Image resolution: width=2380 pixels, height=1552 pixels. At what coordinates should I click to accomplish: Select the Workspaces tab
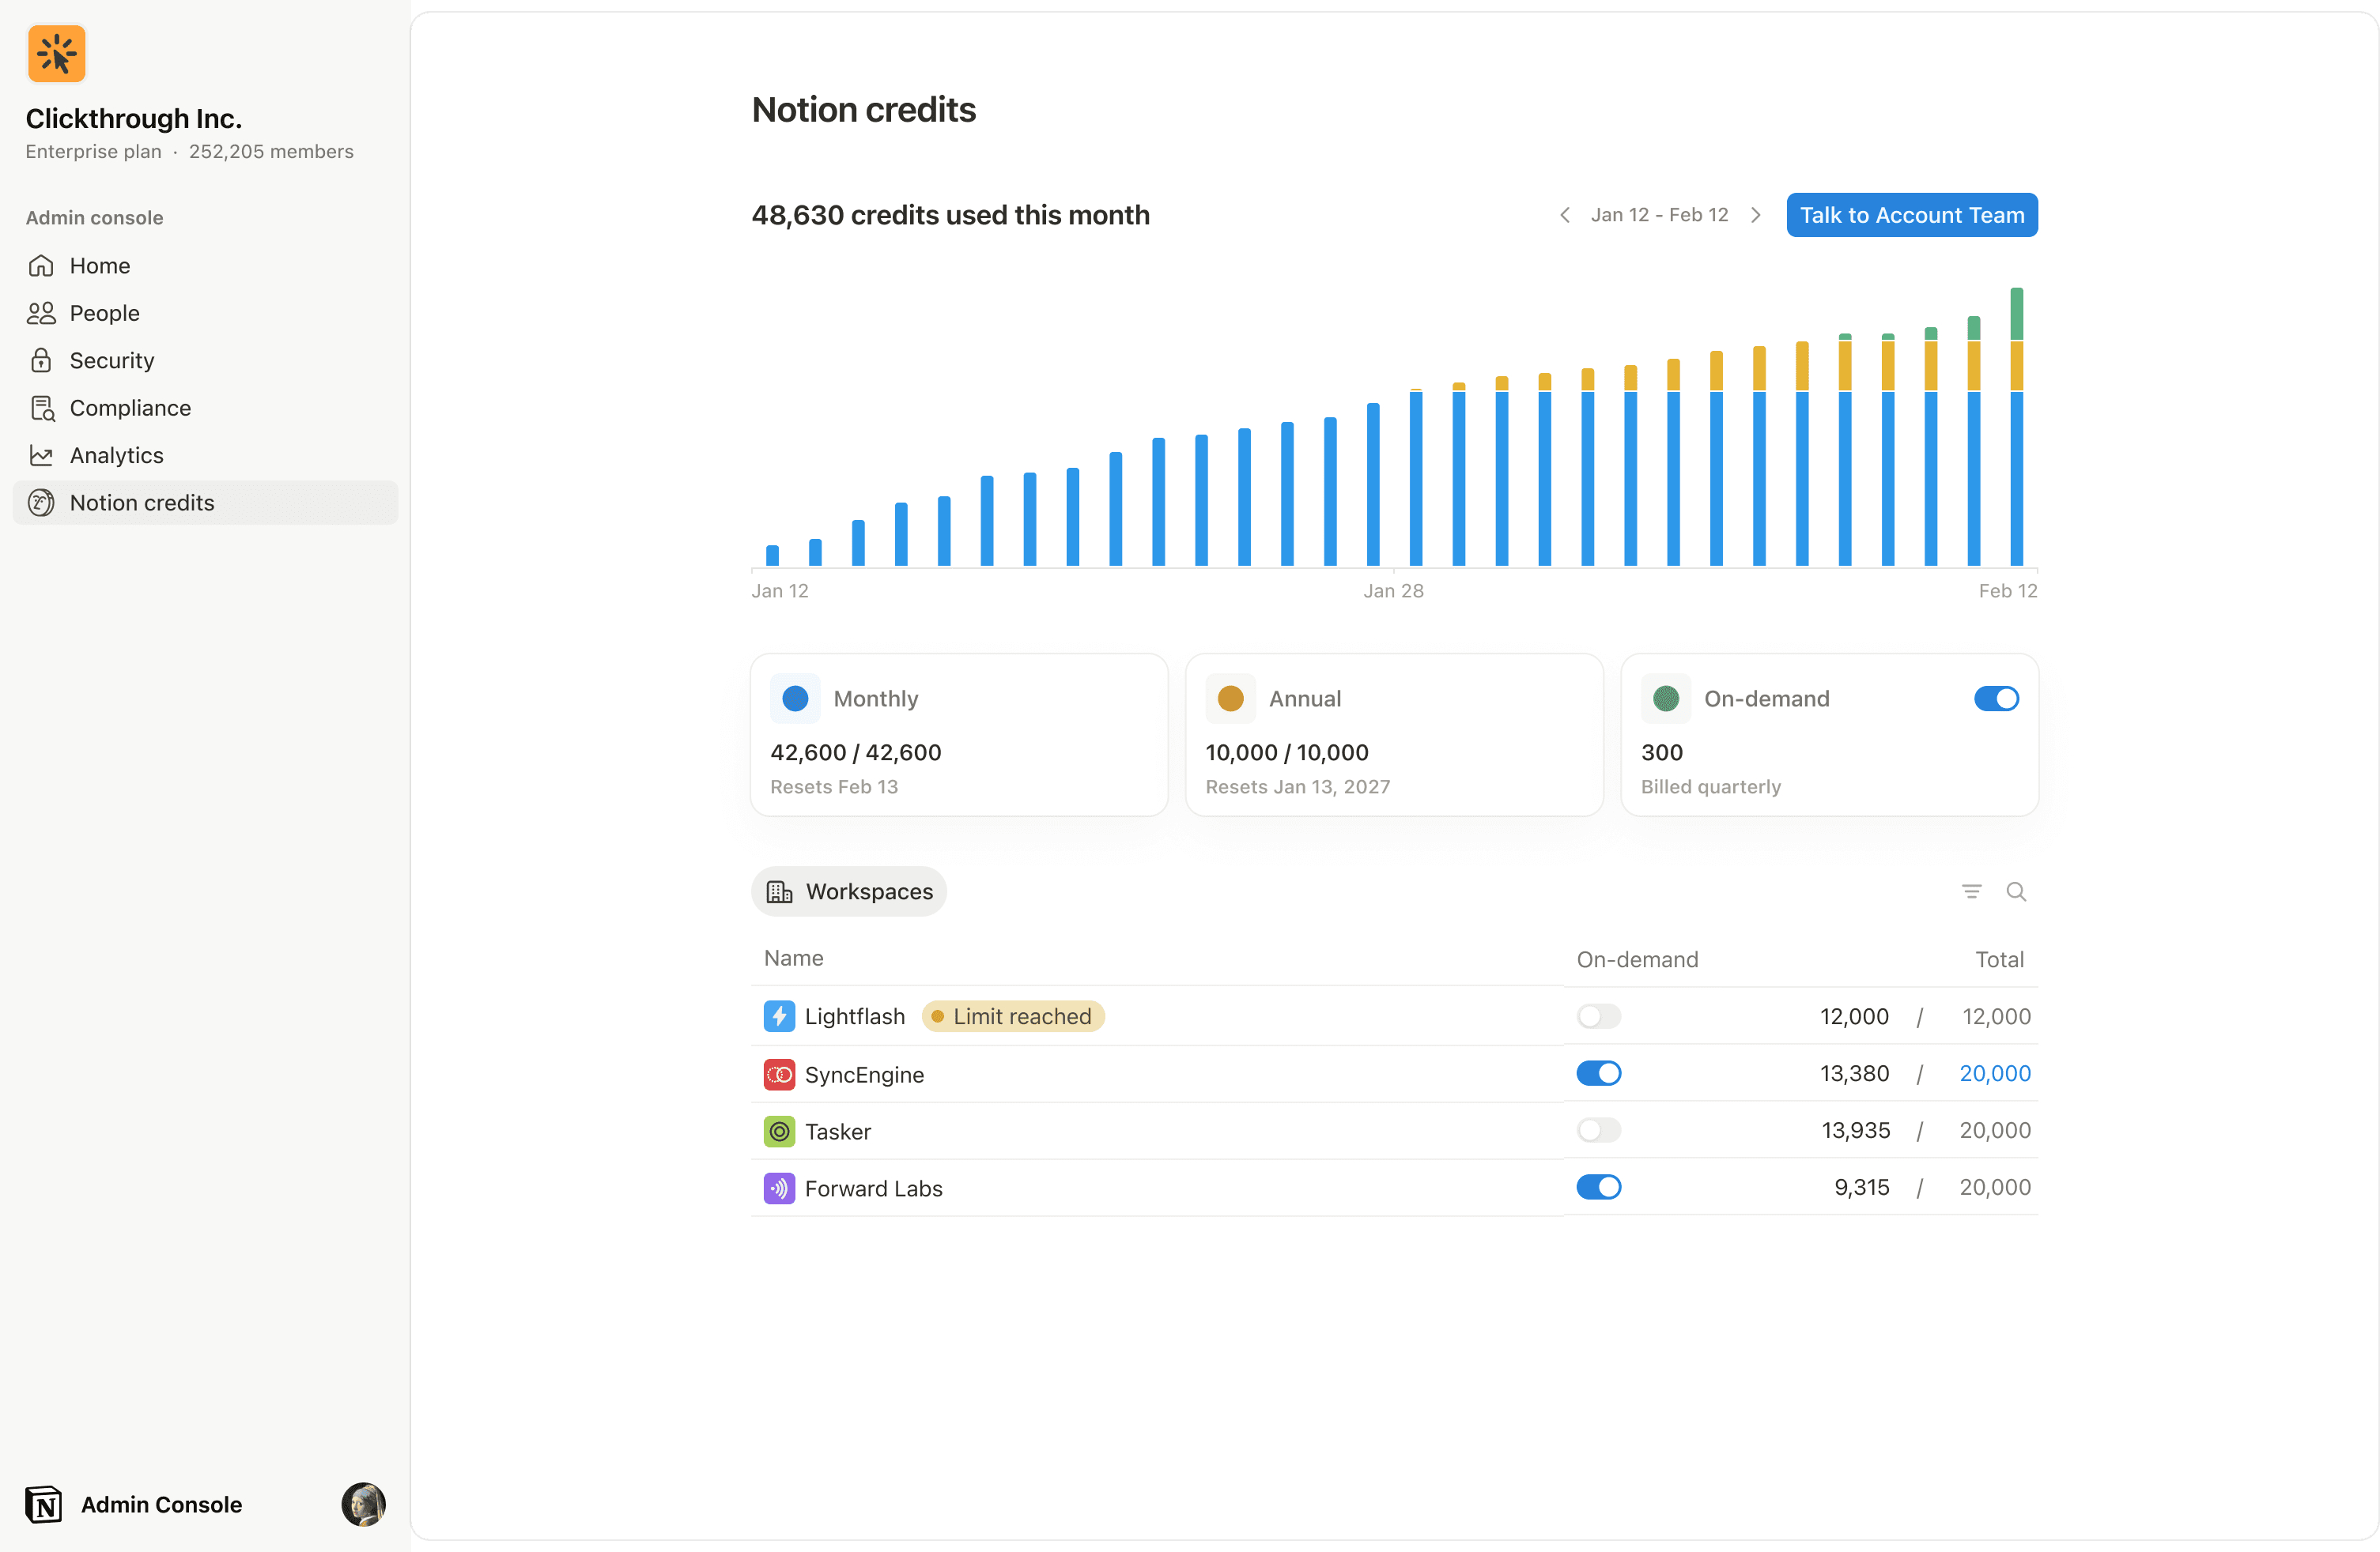[849, 891]
